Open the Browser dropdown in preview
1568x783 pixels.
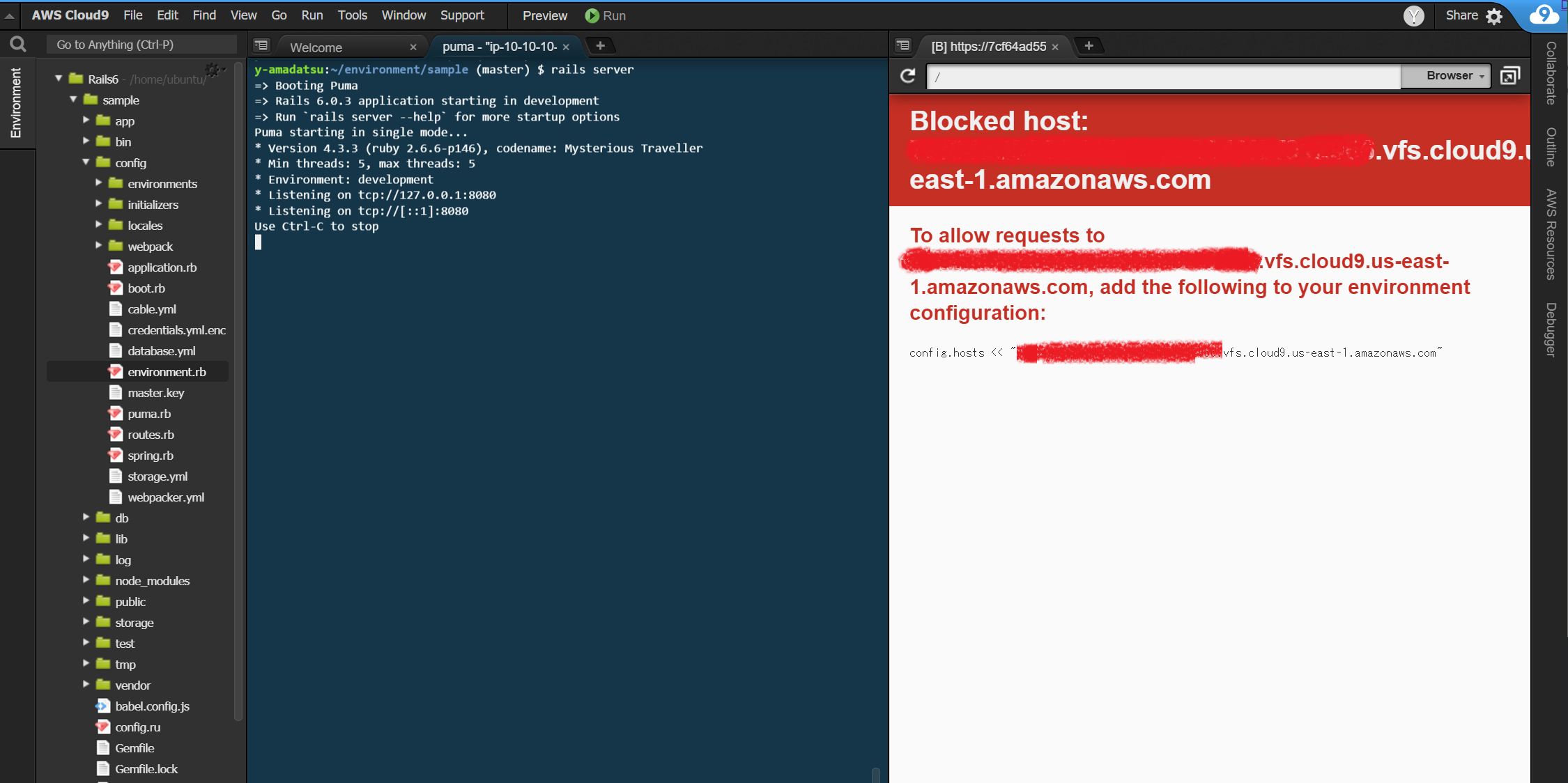tap(1447, 76)
